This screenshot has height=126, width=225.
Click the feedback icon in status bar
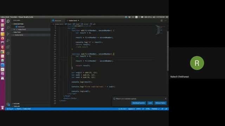pyautogui.click(x=162, y=109)
